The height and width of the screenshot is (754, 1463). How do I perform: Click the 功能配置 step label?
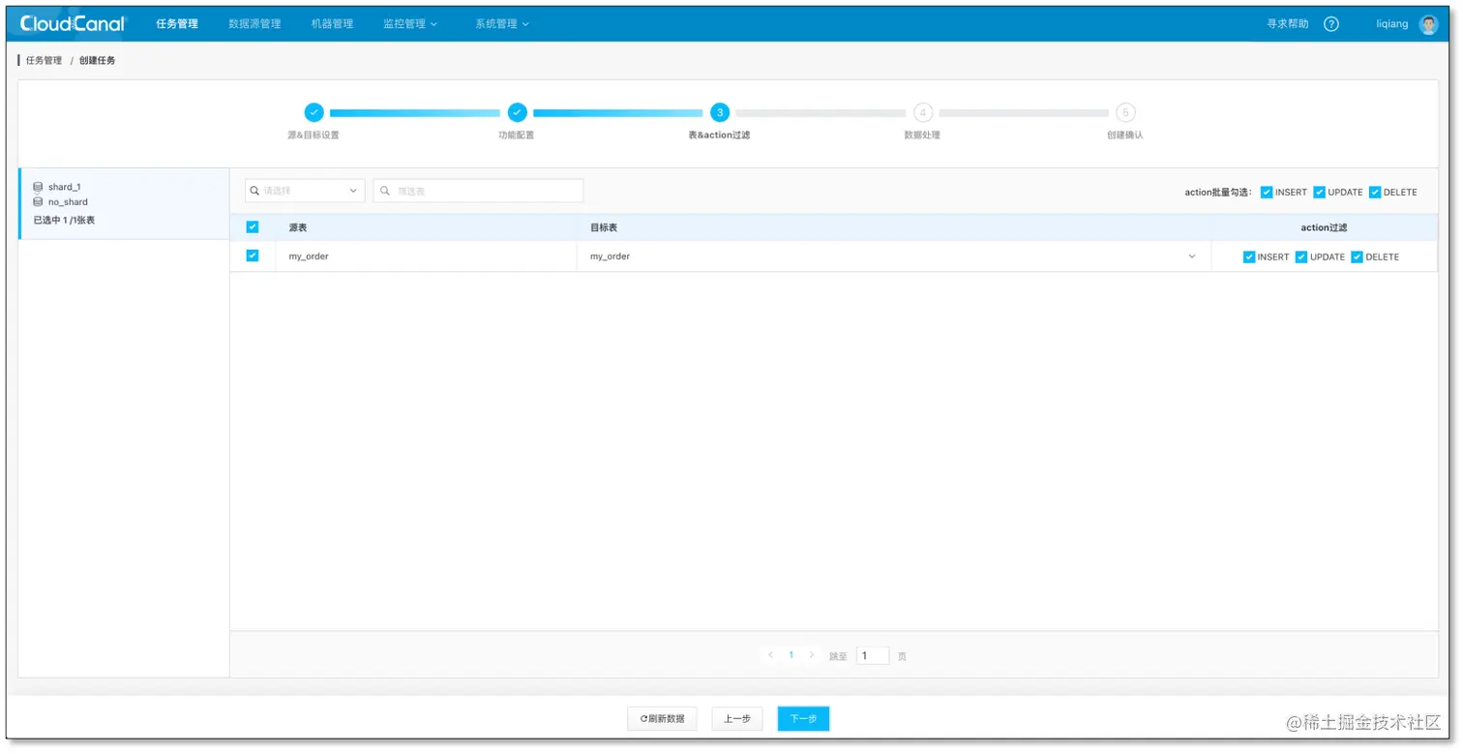(517, 135)
